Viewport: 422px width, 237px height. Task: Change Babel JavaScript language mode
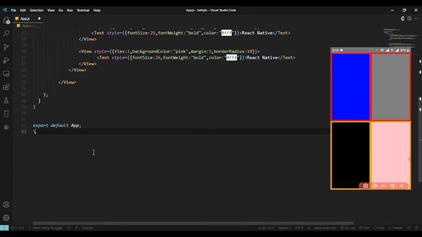point(325,228)
